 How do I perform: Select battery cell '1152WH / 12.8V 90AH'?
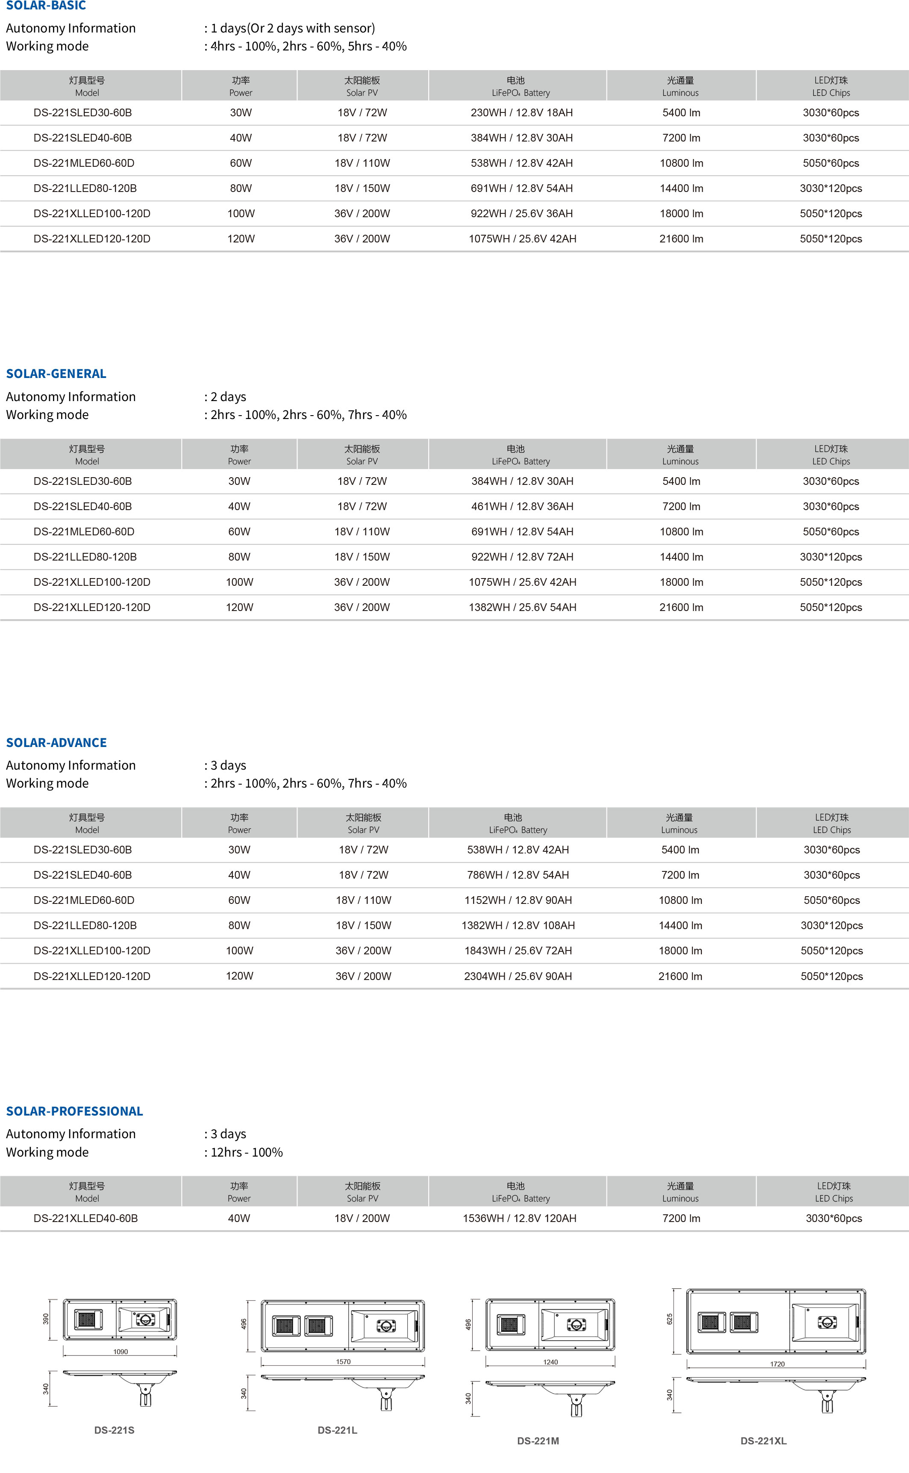tap(518, 900)
